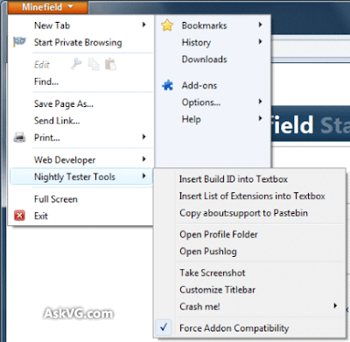The height and width of the screenshot is (342, 350).
Task: Expand the History submenu arrow
Action: [x=260, y=42]
